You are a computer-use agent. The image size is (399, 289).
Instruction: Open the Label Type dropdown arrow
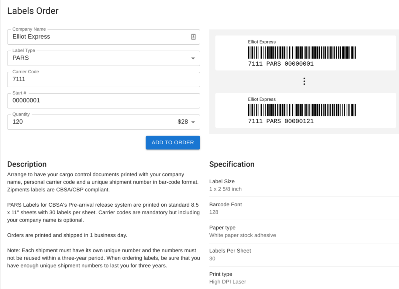pos(193,58)
